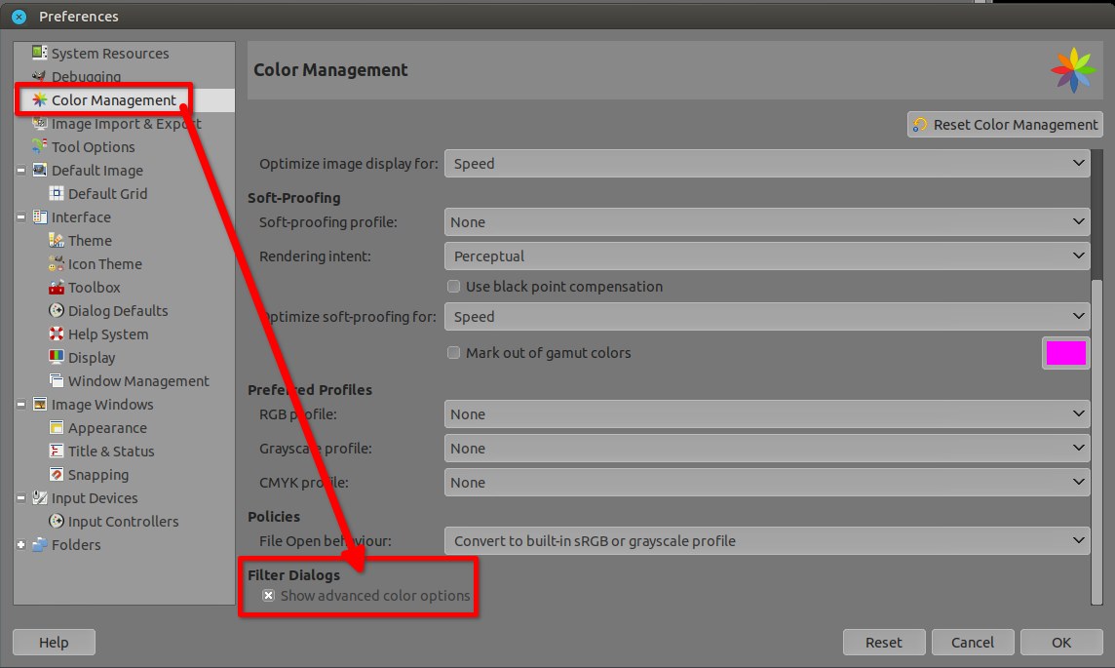
Task: Click the Reset Color Management button
Action: click(1005, 125)
